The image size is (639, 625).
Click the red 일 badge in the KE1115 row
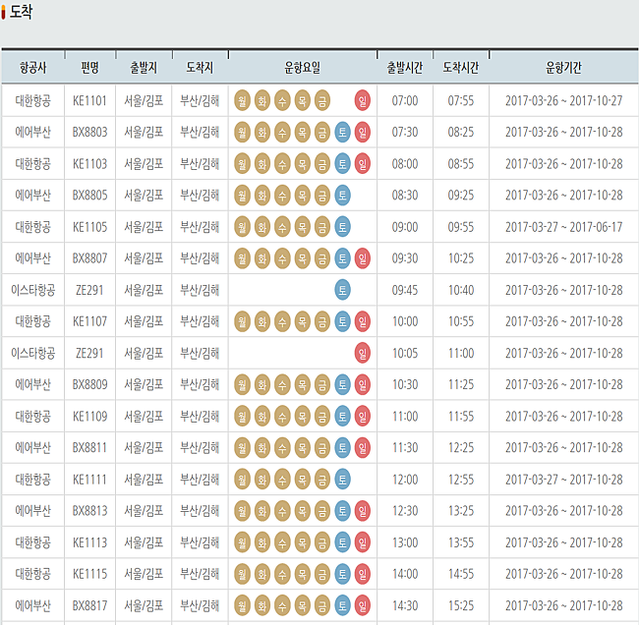pyautogui.click(x=363, y=574)
